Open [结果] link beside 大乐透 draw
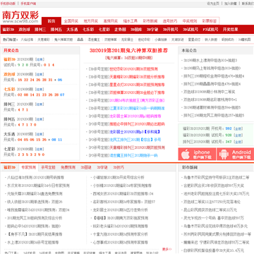254x254 pixels. [40, 134]
